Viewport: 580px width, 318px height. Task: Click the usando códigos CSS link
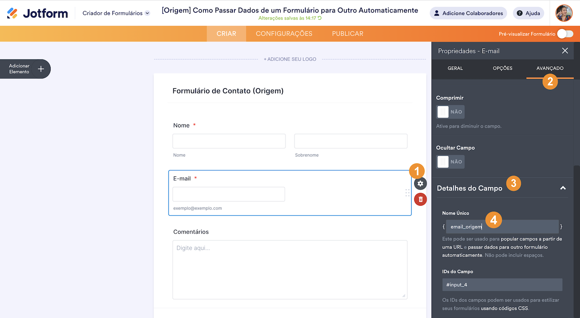504,308
